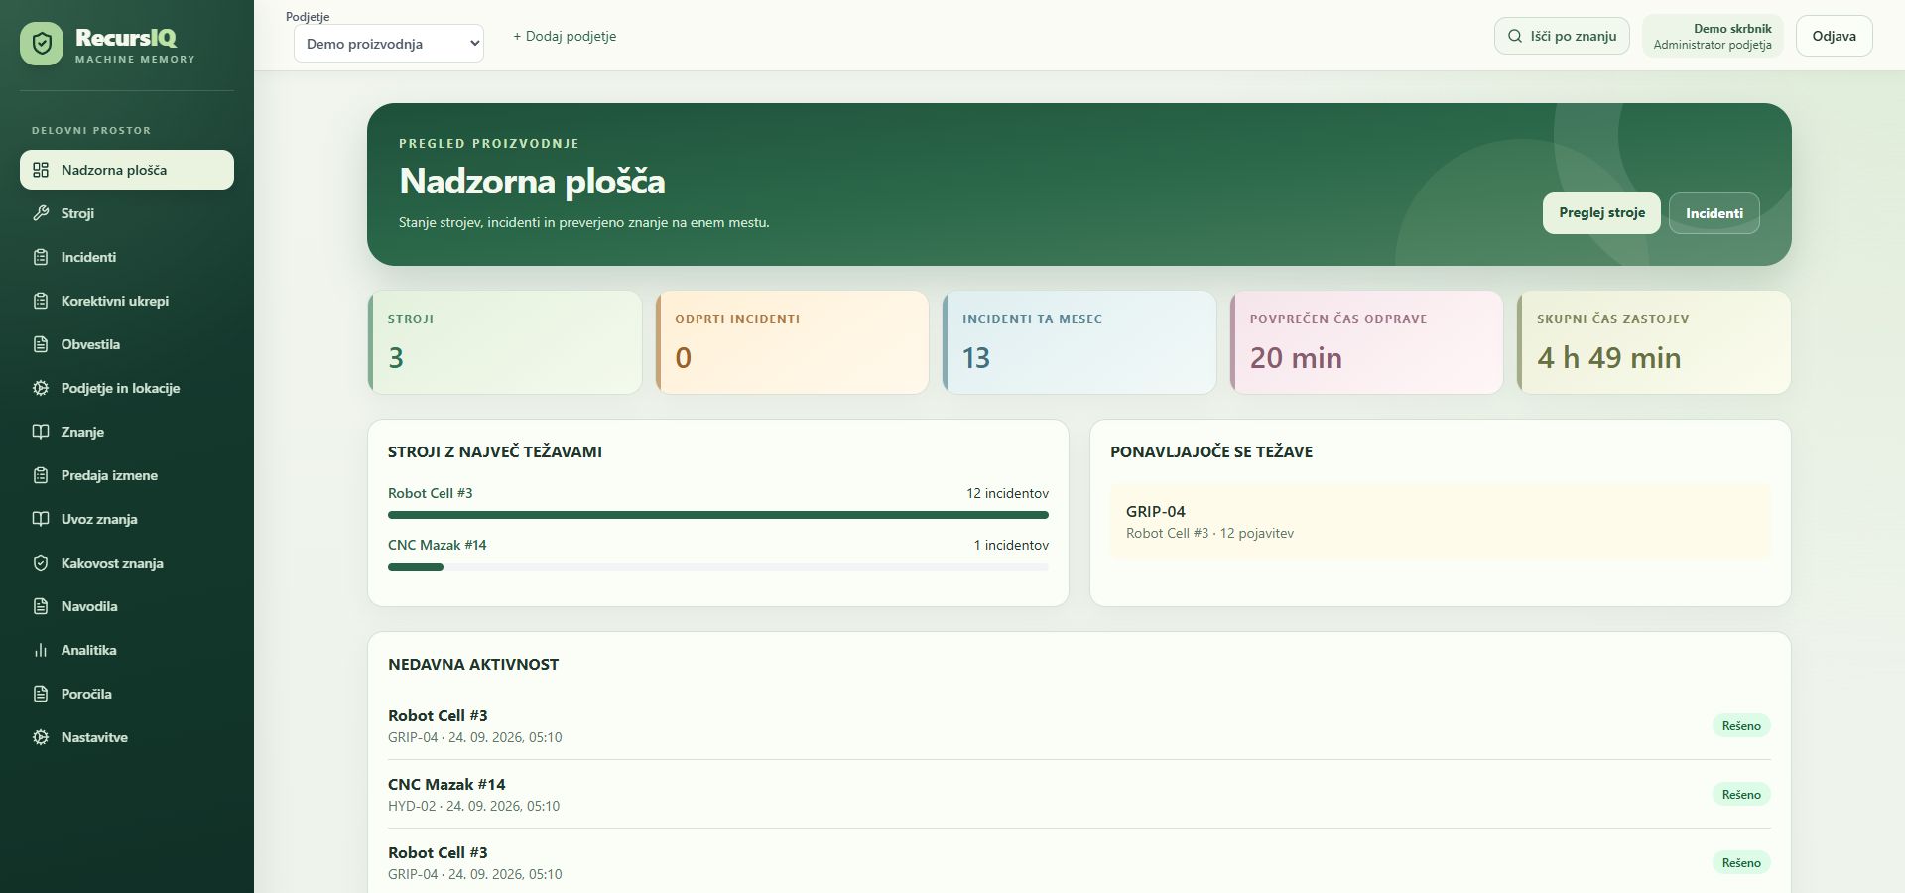Screen dimensions: 1905x893
Task: Open the Demo proizvodnja company dropdown
Action: (389, 44)
